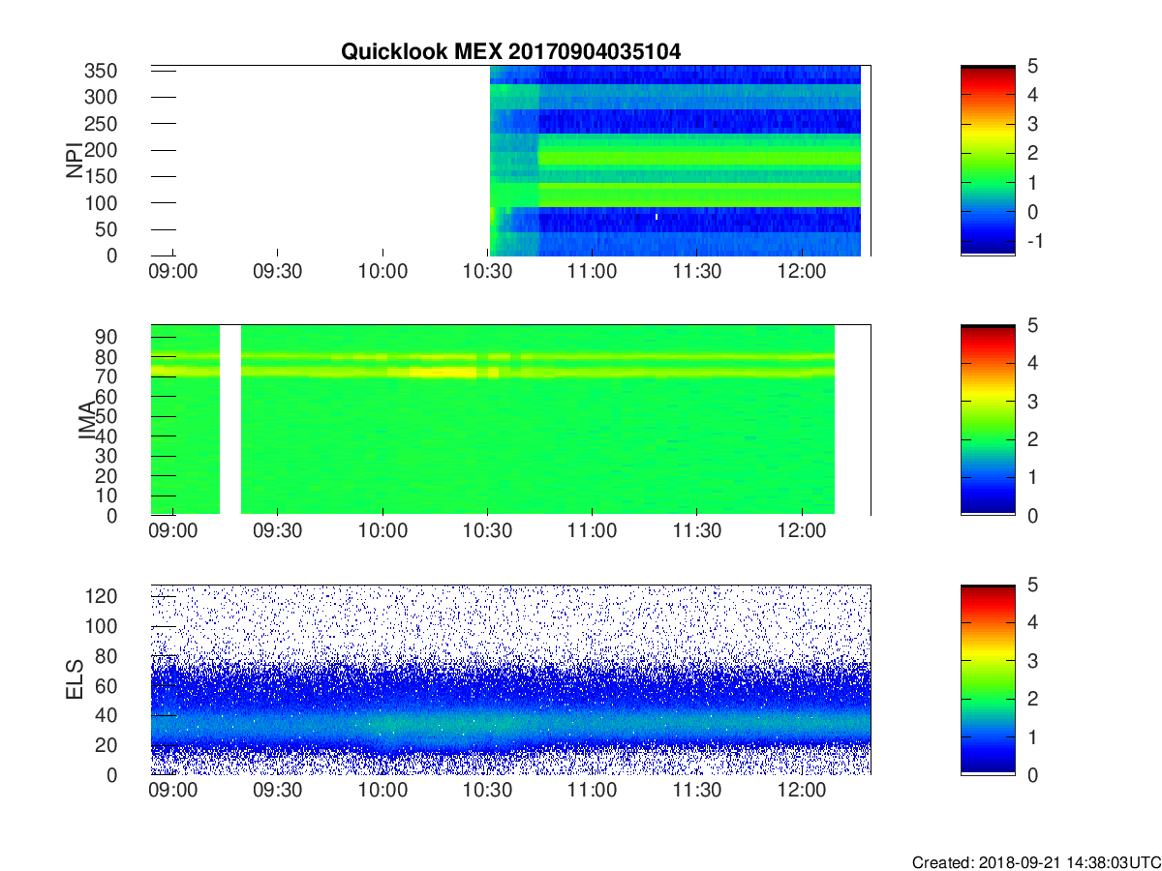Click the ELS panel colorbar
The height and width of the screenshot is (871, 1162).
tap(988, 679)
